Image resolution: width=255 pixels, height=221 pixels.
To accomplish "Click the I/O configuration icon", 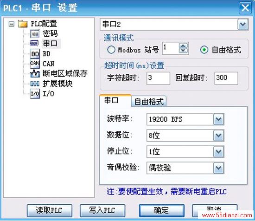I will [x=35, y=93].
